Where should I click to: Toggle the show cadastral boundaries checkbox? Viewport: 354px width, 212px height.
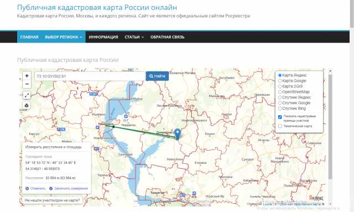point(280,117)
